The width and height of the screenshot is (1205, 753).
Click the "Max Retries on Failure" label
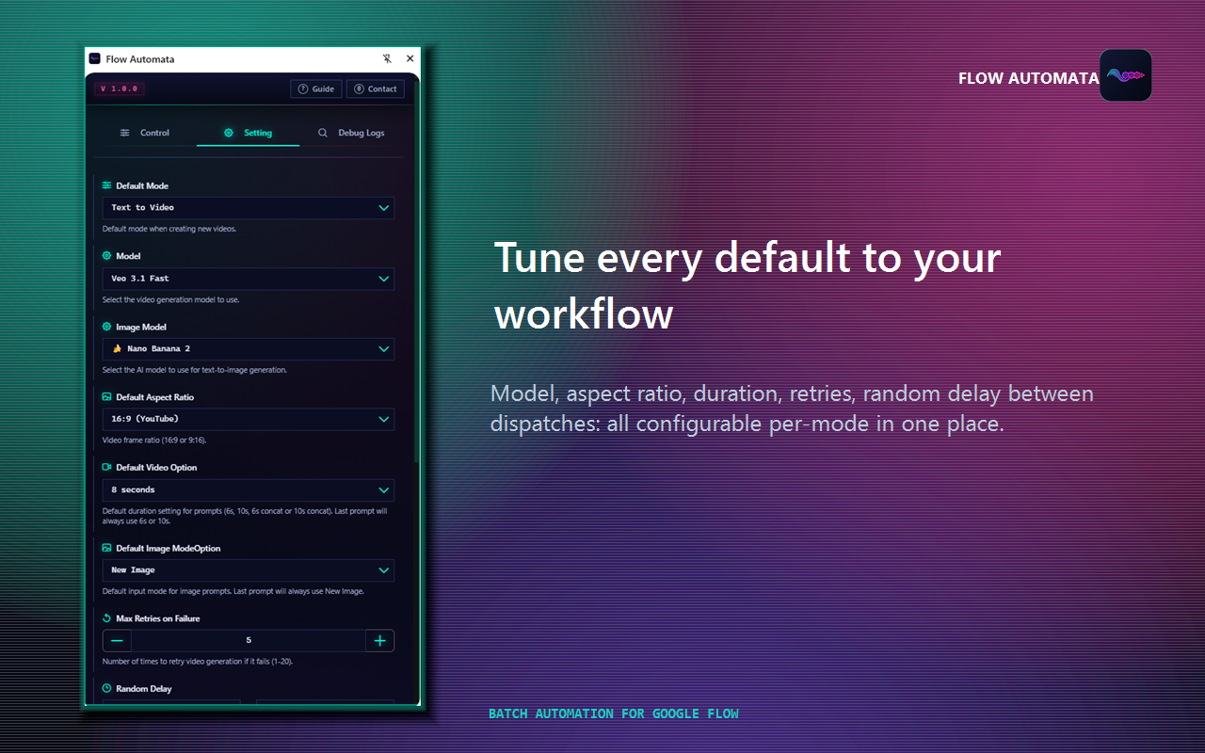pyautogui.click(x=158, y=618)
